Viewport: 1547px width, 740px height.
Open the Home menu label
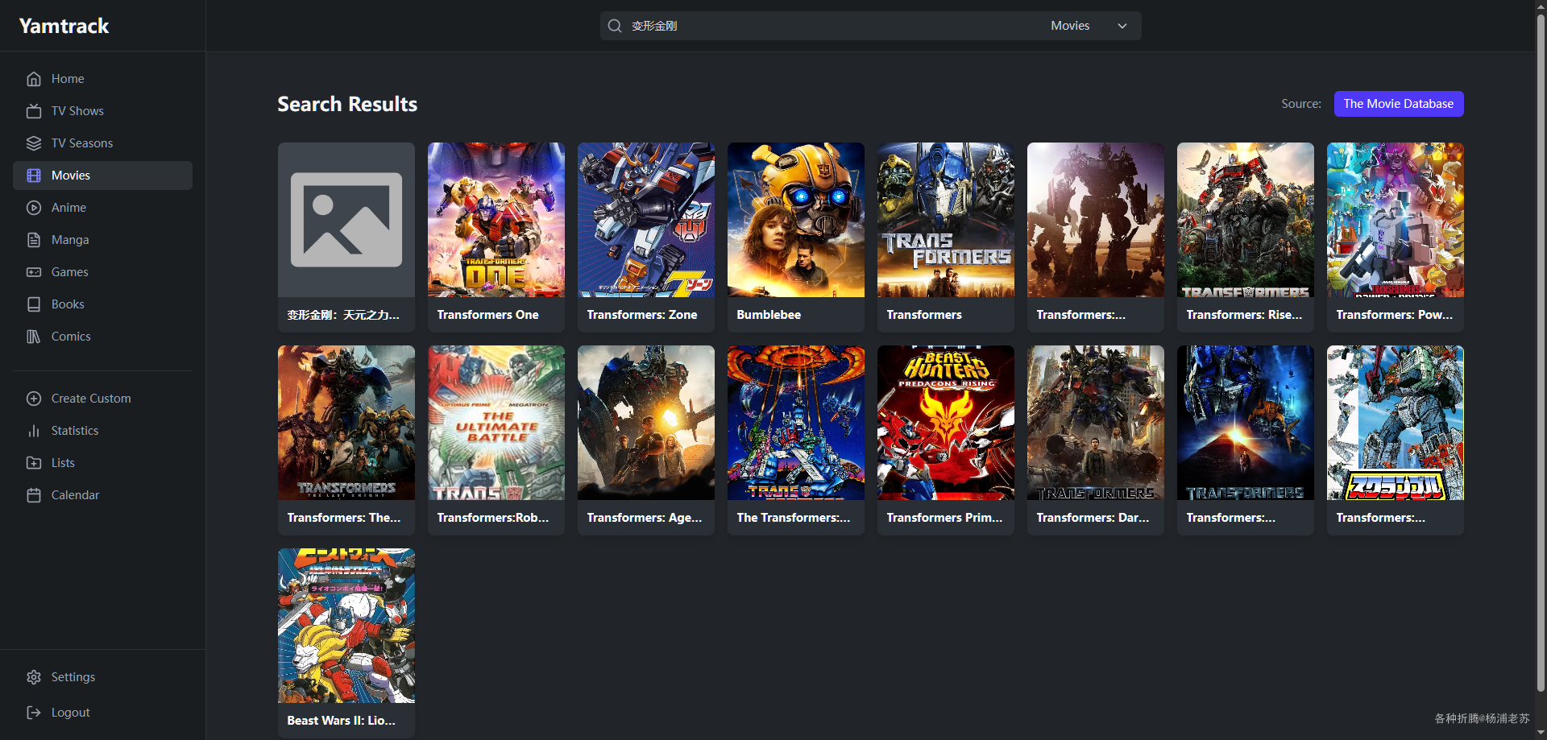(x=68, y=79)
